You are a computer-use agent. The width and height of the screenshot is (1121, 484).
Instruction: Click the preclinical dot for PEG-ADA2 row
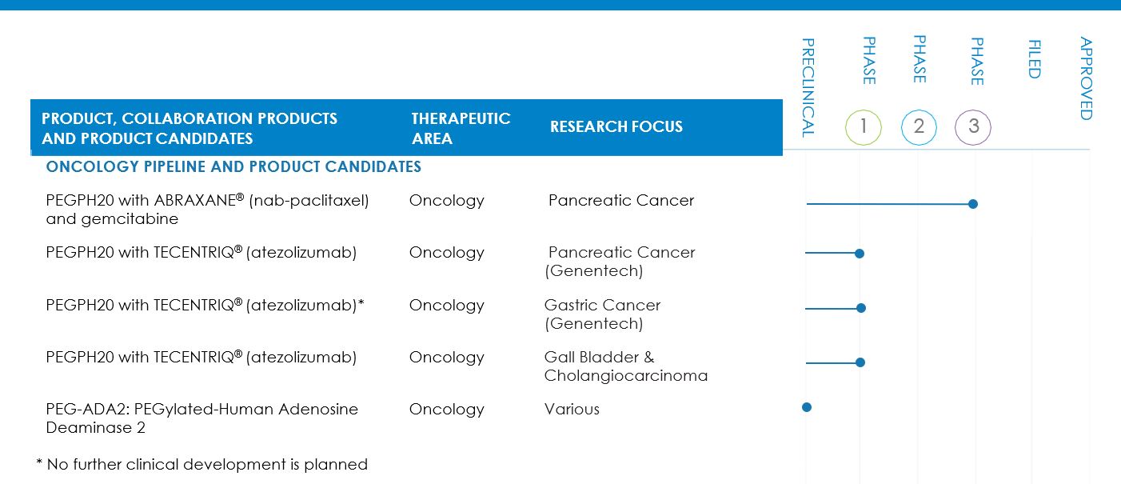(x=807, y=407)
